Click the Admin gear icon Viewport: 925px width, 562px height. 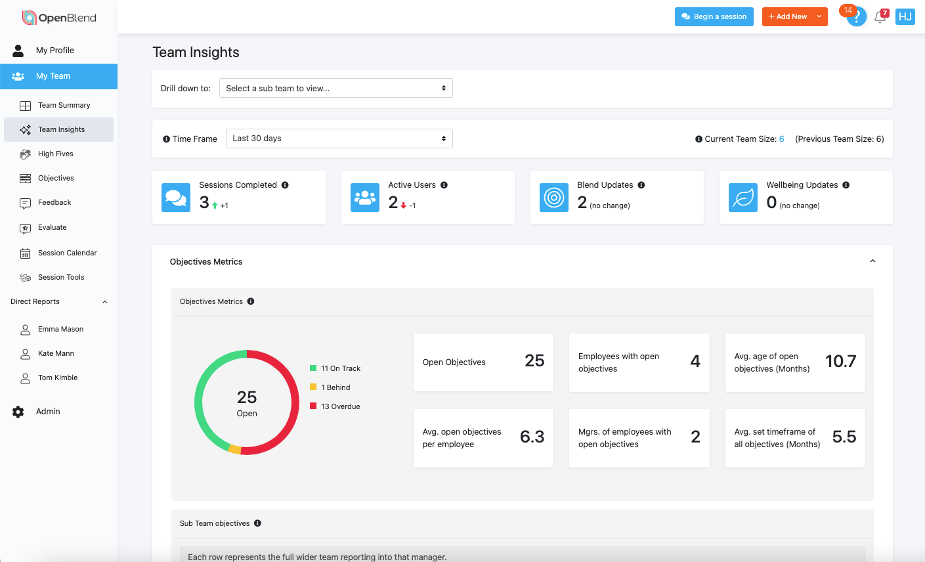(18, 412)
